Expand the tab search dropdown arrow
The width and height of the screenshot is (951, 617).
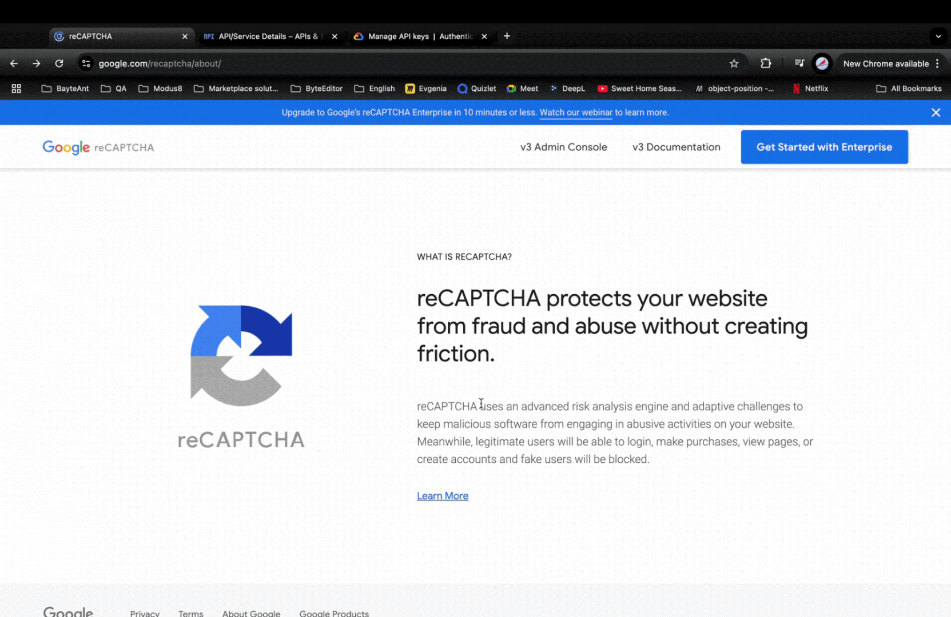pyautogui.click(x=938, y=36)
